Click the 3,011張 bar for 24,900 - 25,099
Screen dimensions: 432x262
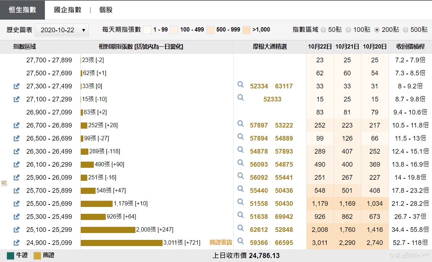(x=121, y=243)
